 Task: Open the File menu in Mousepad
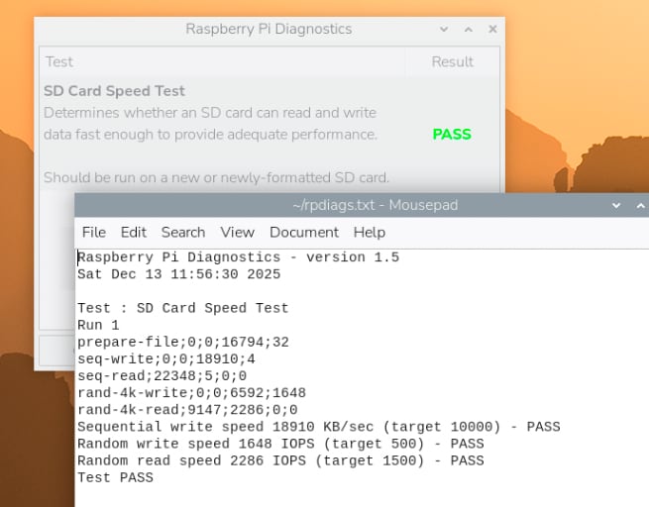point(93,232)
